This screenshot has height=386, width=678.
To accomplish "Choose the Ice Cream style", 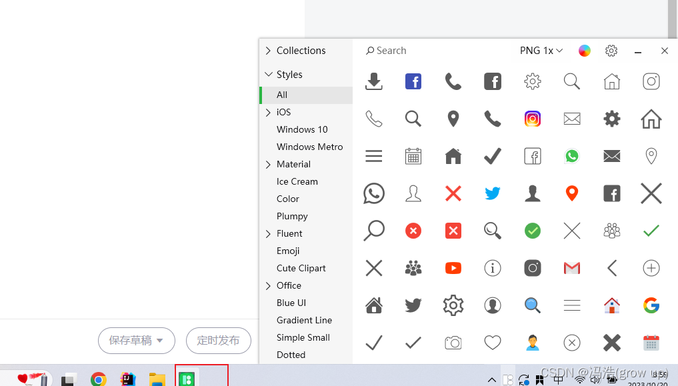I will pos(297,181).
